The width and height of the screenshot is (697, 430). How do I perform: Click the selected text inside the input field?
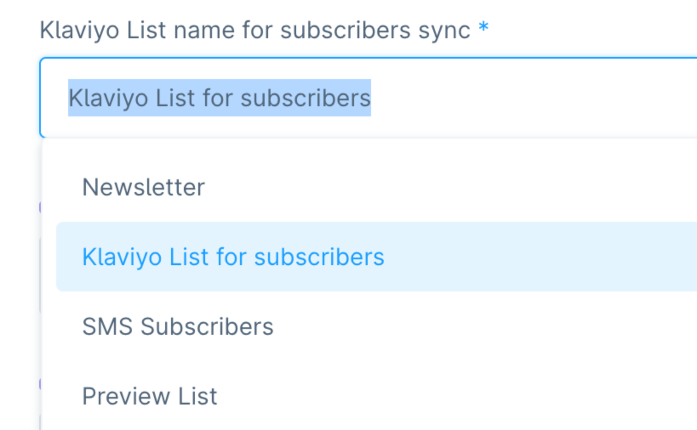coord(219,98)
